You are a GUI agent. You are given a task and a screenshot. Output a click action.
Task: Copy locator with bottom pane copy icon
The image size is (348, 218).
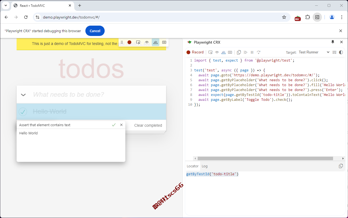[x=341, y=166]
